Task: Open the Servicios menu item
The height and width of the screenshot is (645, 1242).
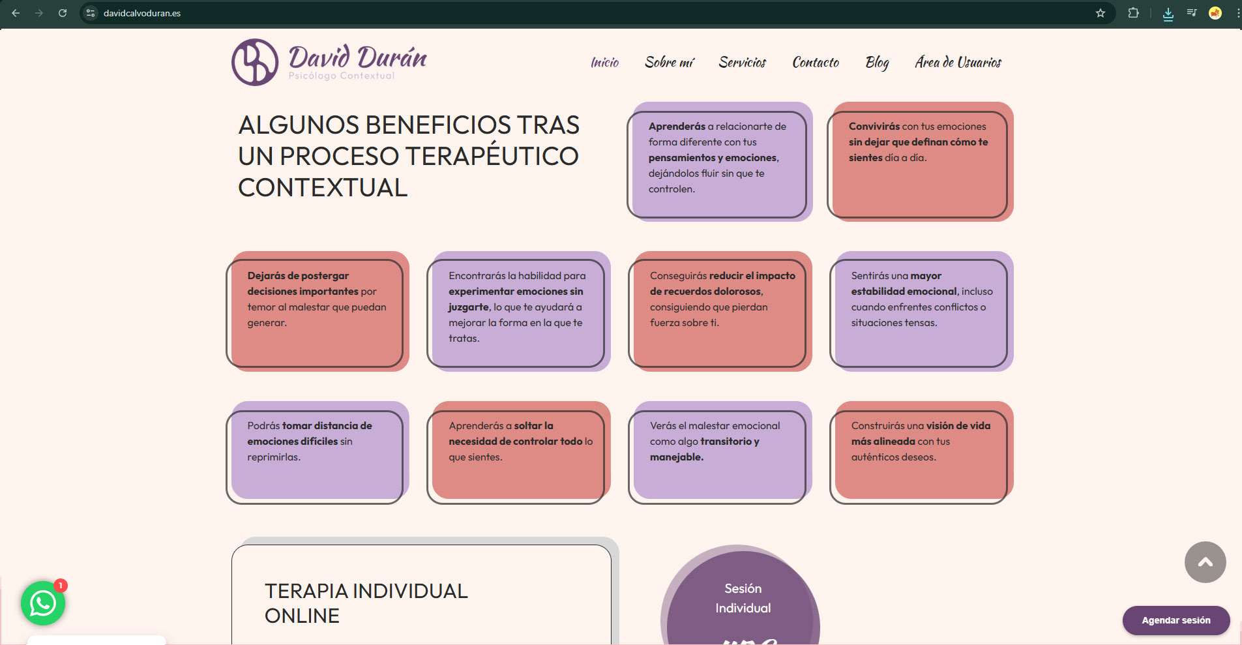Action: (x=743, y=63)
